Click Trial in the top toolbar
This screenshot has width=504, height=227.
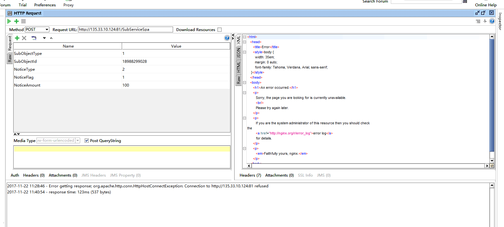[23, 5]
